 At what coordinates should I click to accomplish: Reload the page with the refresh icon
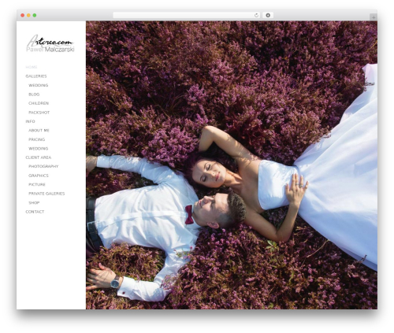click(256, 15)
